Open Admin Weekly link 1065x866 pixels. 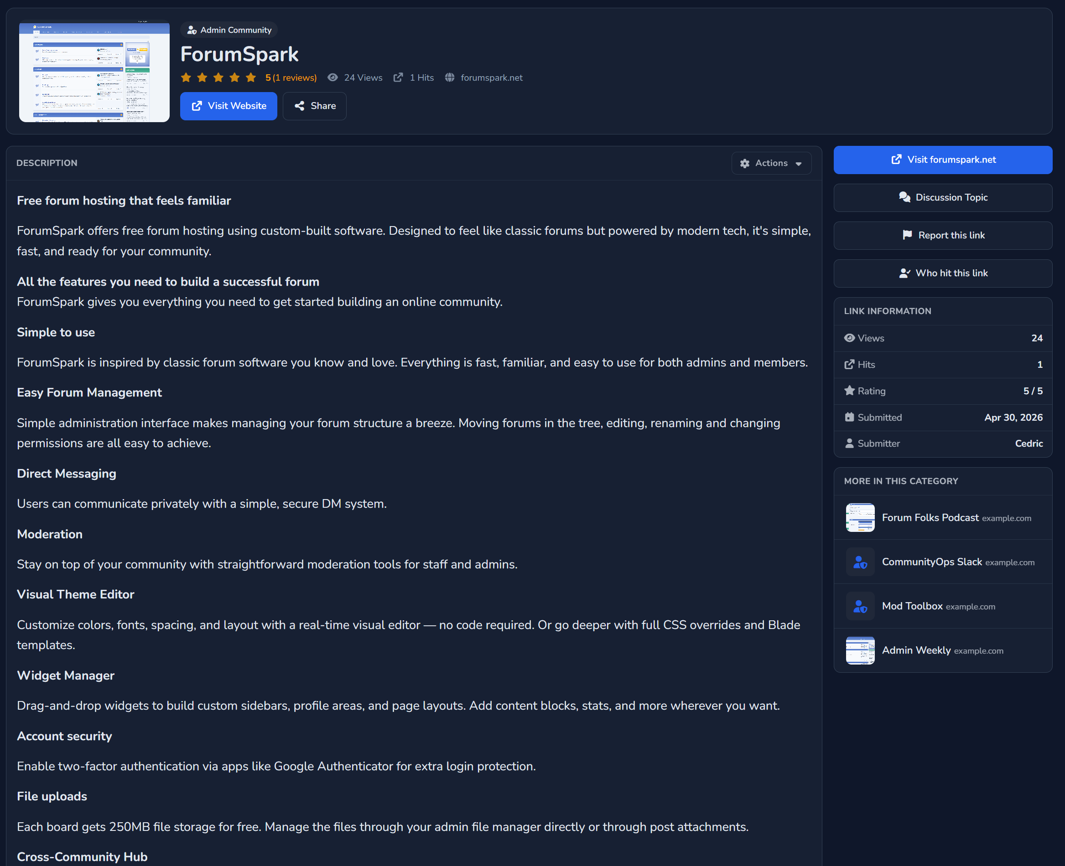(x=916, y=650)
